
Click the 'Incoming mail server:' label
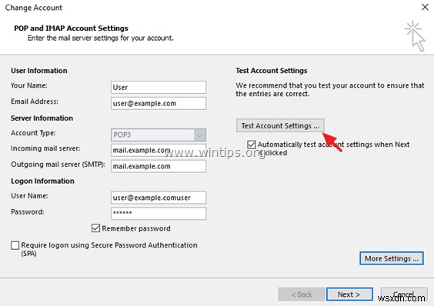pos(45,148)
